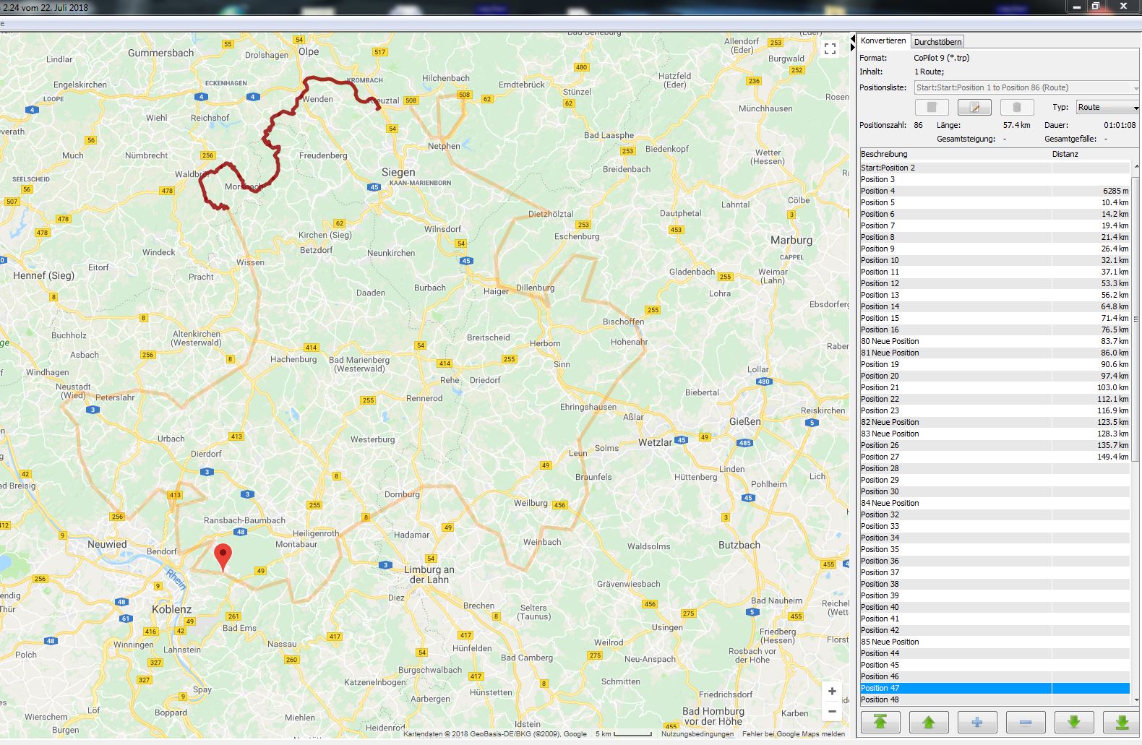Click the Beschreibung column header
Screen dimensions: 1142x745
point(884,154)
